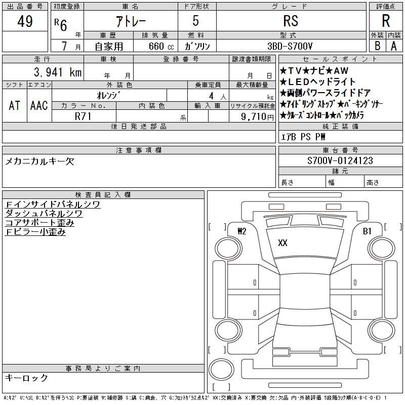Click the ★TV★ナビ★AW sales point

(314, 70)
